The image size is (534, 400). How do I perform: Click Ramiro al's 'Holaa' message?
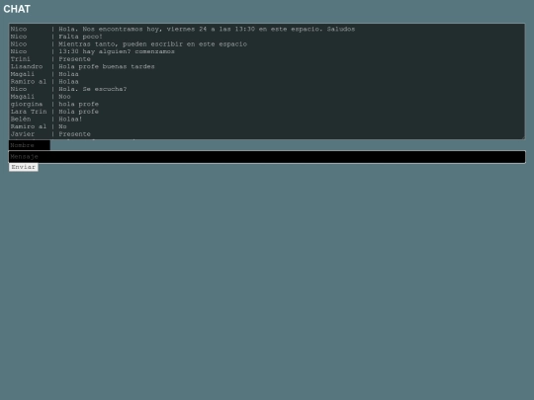click(68, 82)
